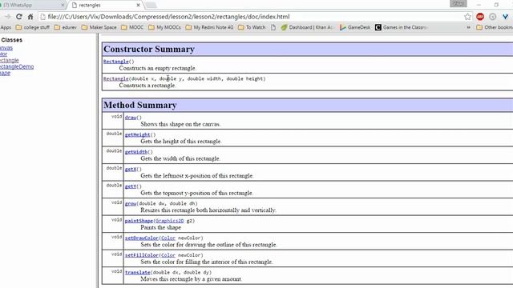The image size is (513, 288).
Task: Open the Shape class link in sidebar
Action: pyautogui.click(x=5, y=73)
